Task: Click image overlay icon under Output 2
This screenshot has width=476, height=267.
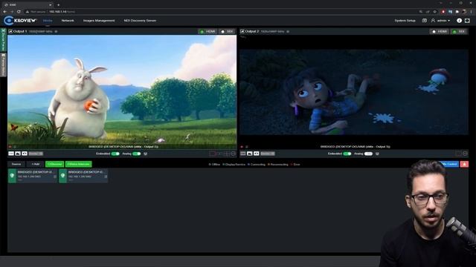Action: (250, 154)
